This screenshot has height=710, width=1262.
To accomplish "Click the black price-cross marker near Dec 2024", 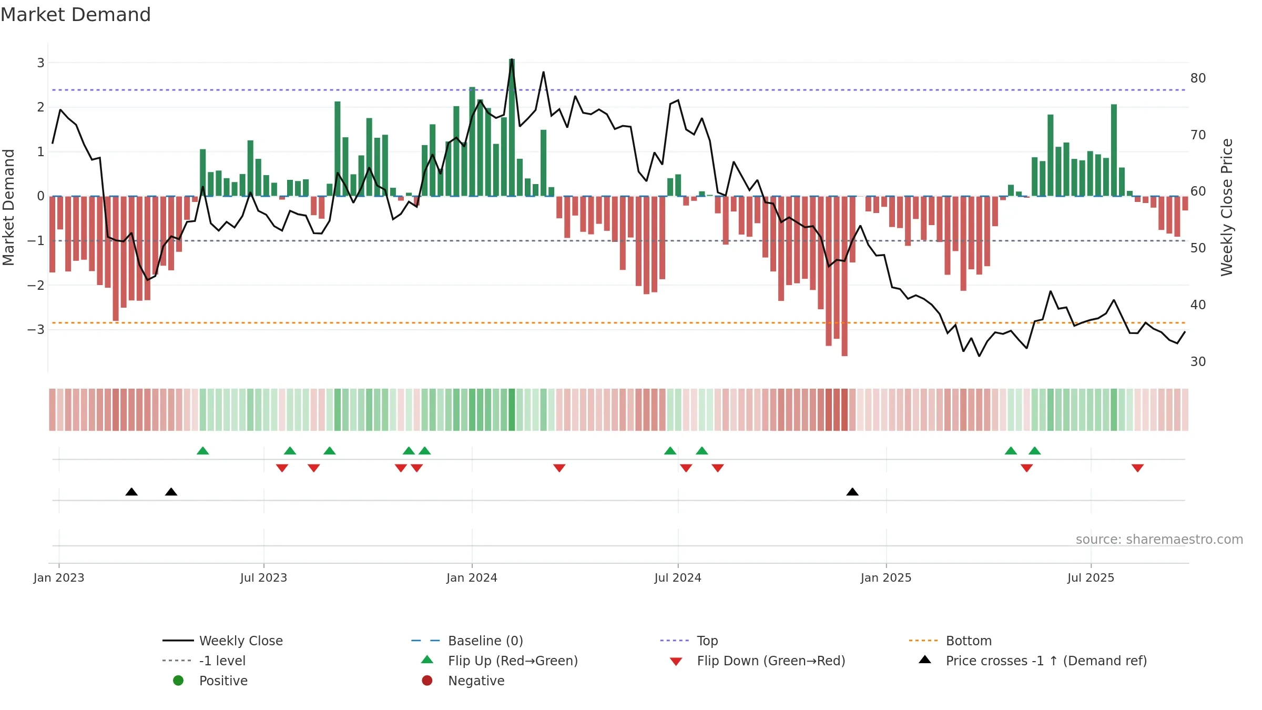I will point(852,492).
